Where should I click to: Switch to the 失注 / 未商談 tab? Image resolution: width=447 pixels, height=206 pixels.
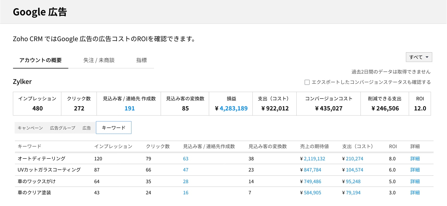(x=99, y=60)
